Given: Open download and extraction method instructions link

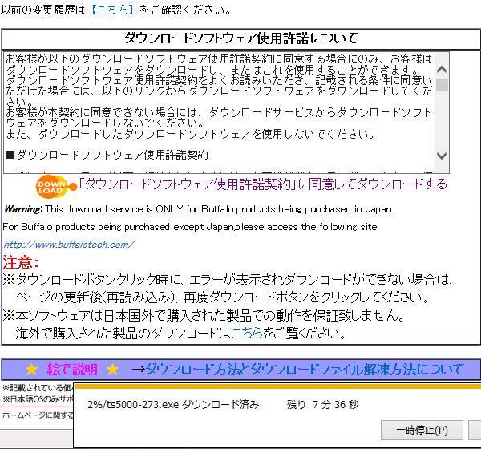Looking at the screenshot, I should click(304, 370).
